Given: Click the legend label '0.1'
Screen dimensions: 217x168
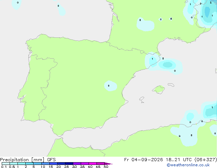Looking at the screenshot, I should (x=4, y=167).
